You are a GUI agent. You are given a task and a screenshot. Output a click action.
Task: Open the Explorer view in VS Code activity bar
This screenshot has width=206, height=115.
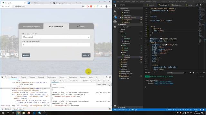pyautogui.click(x=115, y=6)
